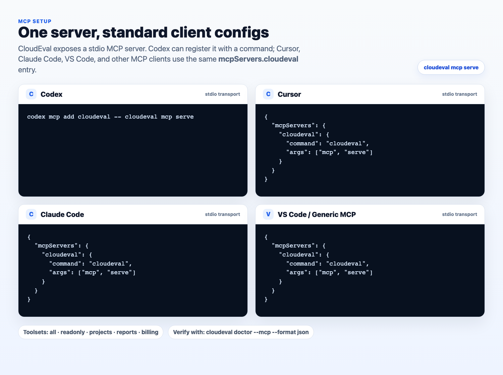Click the "args" line in VS Code config
The width and height of the screenshot is (503, 375).
(329, 273)
